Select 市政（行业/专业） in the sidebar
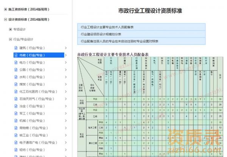The width and height of the screenshot is (227, 157). pos(34,55)
